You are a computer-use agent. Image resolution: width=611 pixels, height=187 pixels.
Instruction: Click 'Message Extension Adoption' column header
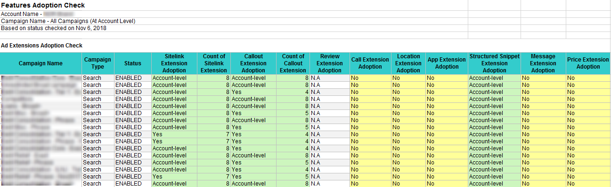[x=543, y=63]
